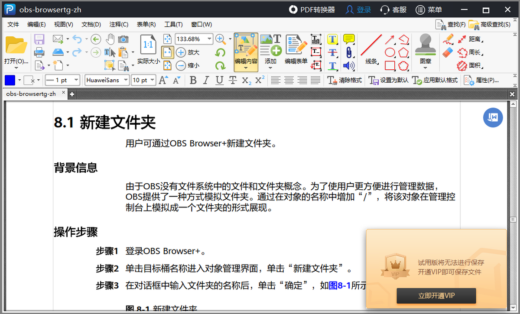The height and width of the screenshot is (314, 520).
Task: Select the yellow sticky note comment tool
Action: 349,39
